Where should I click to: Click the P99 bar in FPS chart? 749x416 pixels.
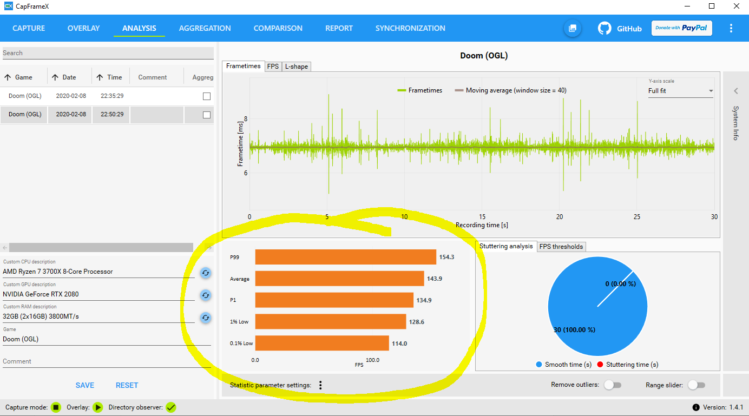tap(346, 257)
